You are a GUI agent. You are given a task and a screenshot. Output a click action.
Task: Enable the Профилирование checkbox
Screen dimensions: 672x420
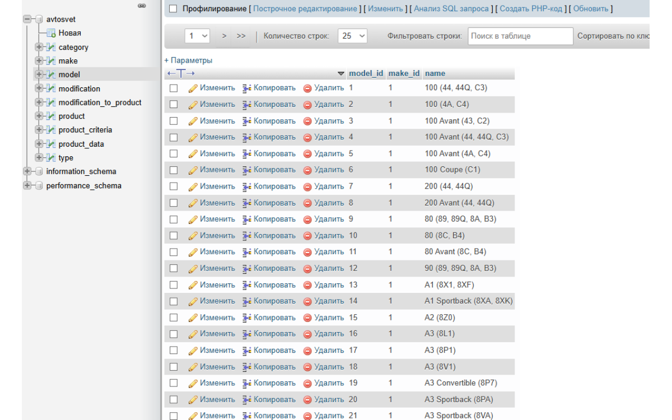173,9
